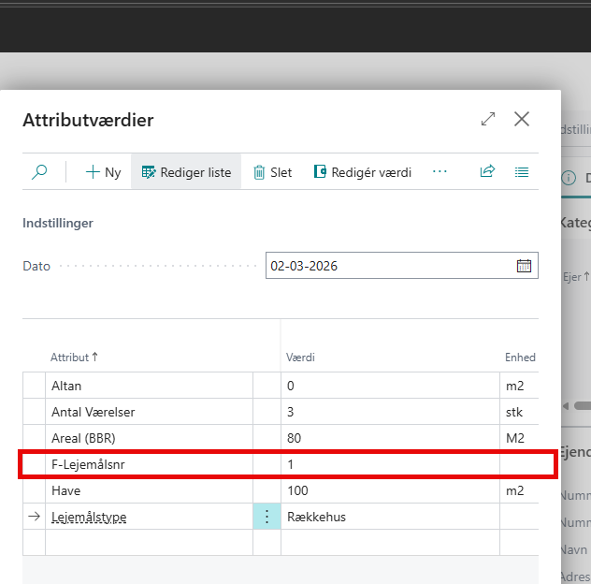Image resolution: width=591 pixels, height=584 pixels.
Task: Expand the dialog to full screen
Action: coord(488,119)
